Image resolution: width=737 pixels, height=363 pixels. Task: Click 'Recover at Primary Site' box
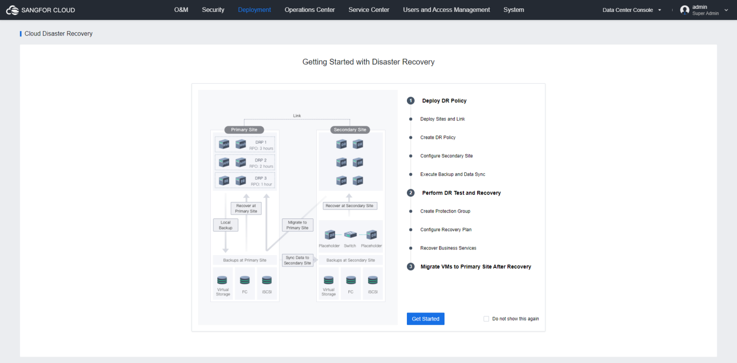(x=246, y=208)
